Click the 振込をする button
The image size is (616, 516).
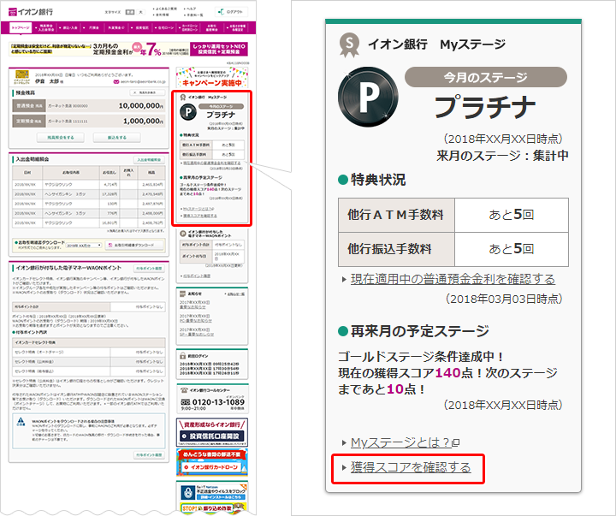click(x=116, y=138)
